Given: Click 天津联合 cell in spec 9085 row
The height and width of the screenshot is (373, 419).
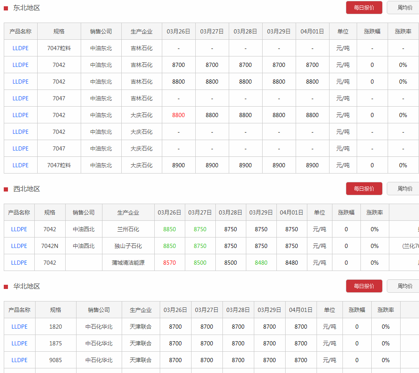Looking at the screenshot, I should (141, 360).
